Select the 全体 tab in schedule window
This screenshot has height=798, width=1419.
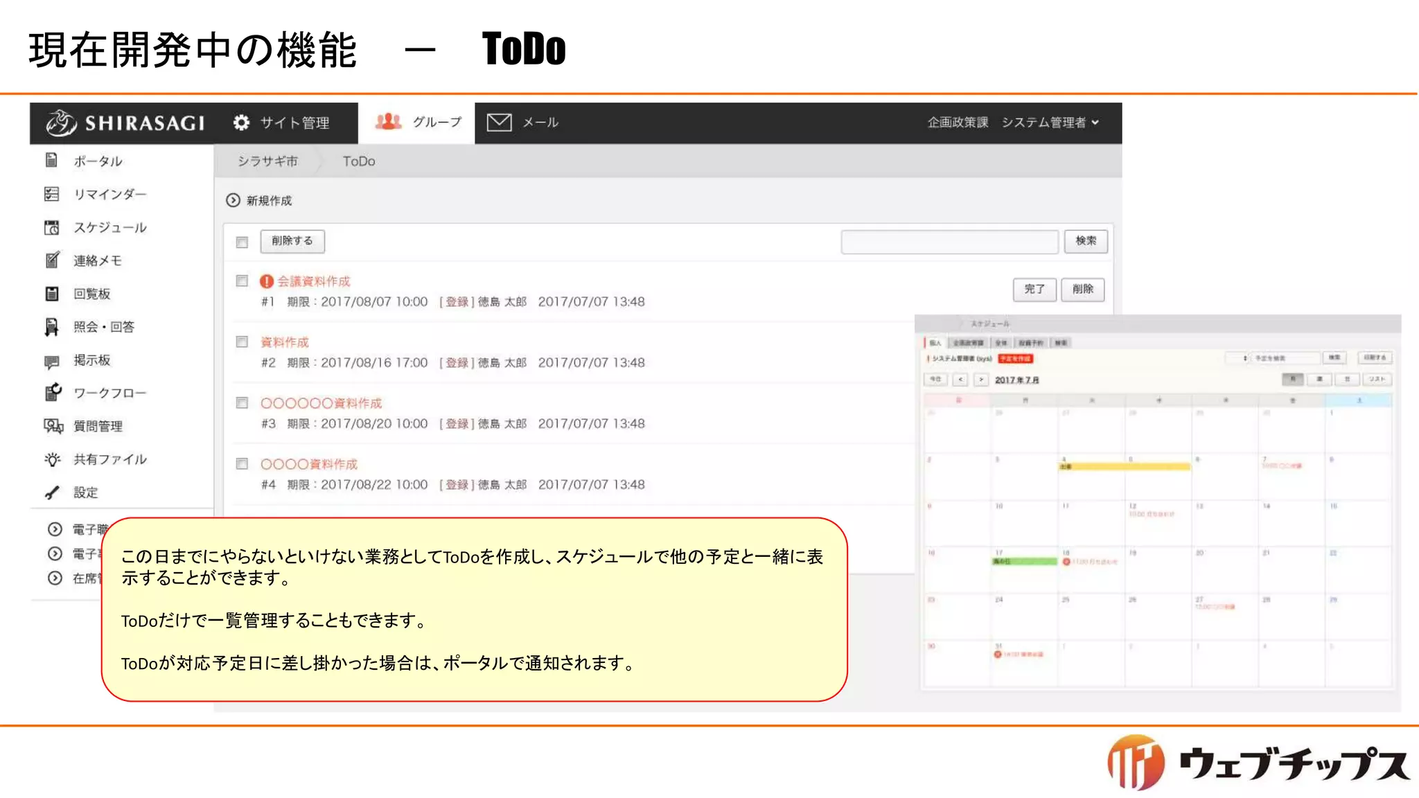tap(1001, 343)
